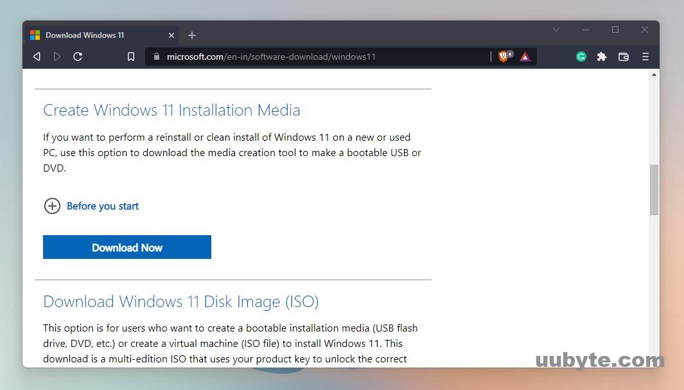Open a new tab with the plus button
Image resolution: width=684 pixels, height=390 pixels.
coord(191,35)
